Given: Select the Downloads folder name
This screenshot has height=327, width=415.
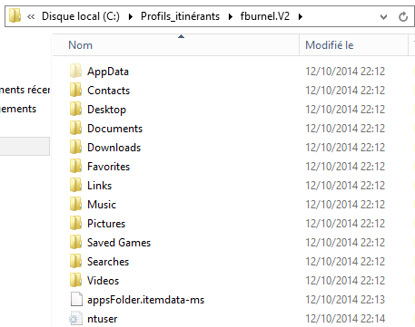Looking at the screenshot, I should click(114, 148).
